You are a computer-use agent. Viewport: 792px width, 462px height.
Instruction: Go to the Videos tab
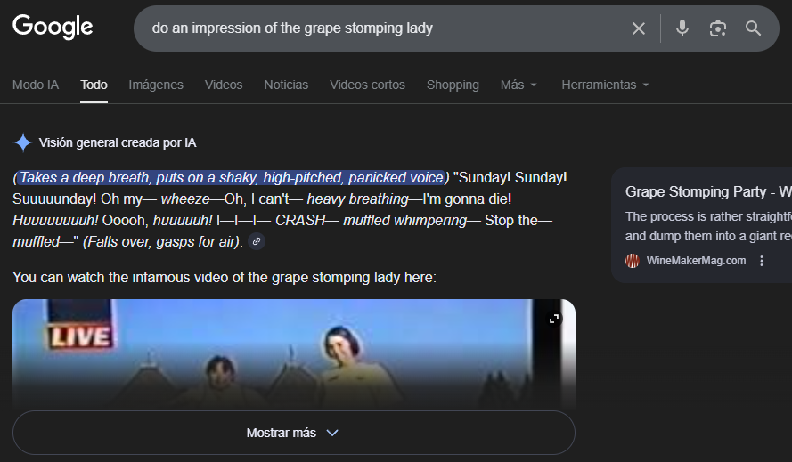pos(224,85)
